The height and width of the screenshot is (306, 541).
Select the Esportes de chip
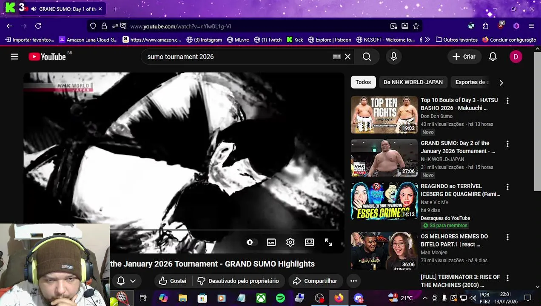(471, 82)
